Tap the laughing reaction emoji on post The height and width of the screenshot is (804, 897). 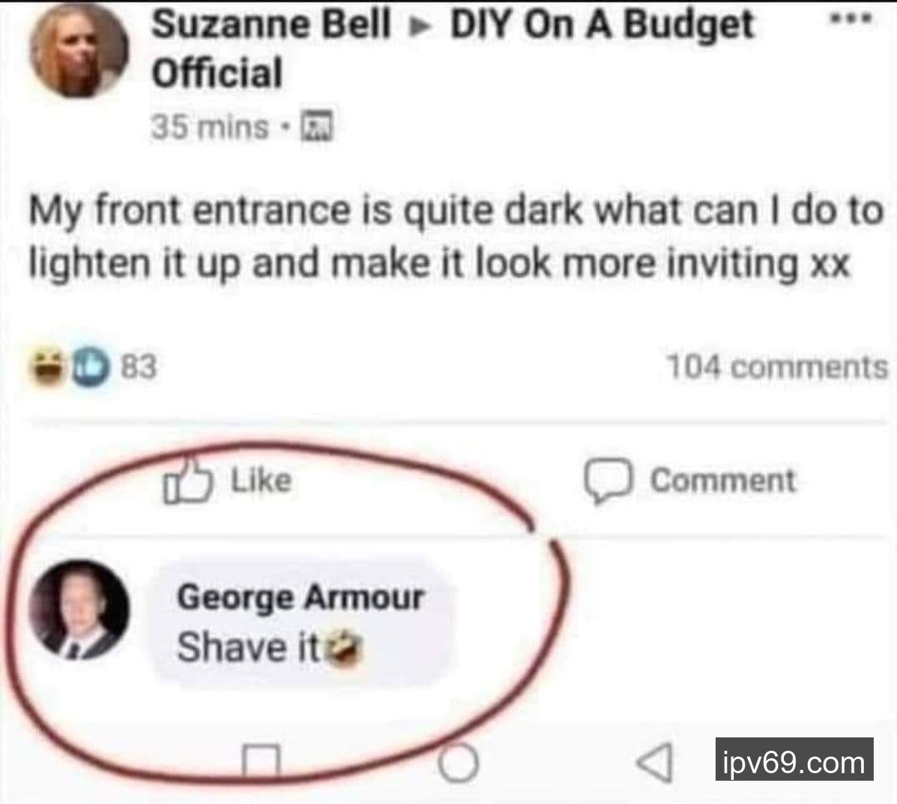(x=47, y=366)
